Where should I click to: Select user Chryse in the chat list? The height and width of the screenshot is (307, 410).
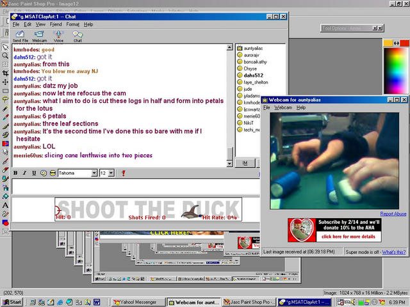pyautogui.click(x=250, y=68)
